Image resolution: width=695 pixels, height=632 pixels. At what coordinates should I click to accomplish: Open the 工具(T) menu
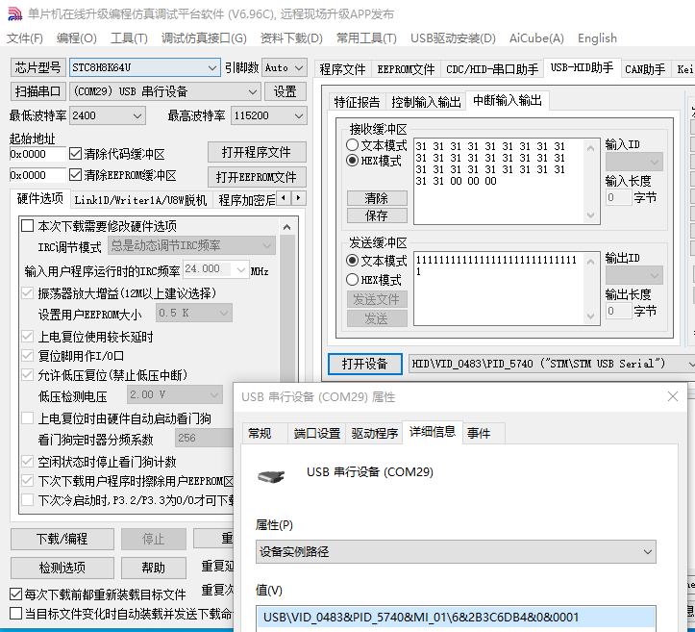point(129,38)
